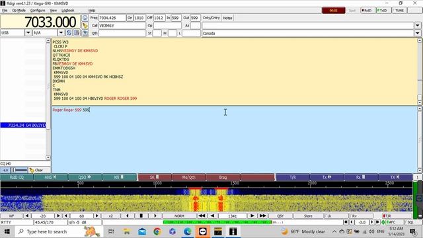Adjust the signal browser squelch slider

click(x=20, y=170)
